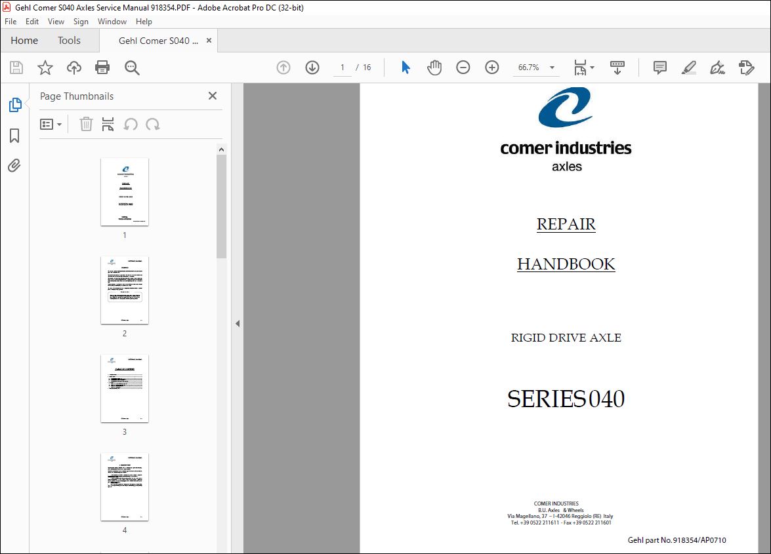Open the Edit menu
Image resolution: width=771 pixels, height=554 pixels.
coord(32,22)
